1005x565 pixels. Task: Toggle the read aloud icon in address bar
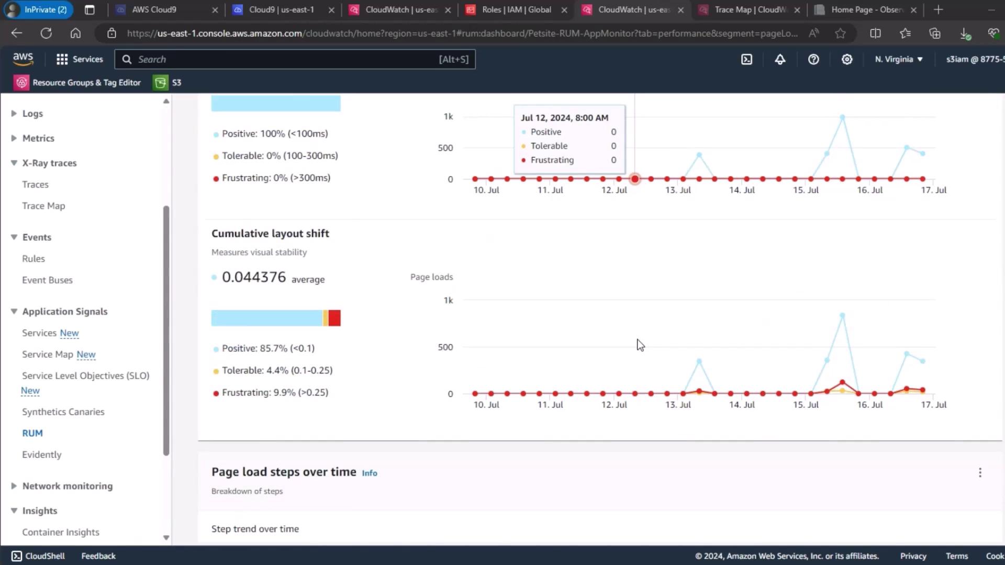point(813,33)
